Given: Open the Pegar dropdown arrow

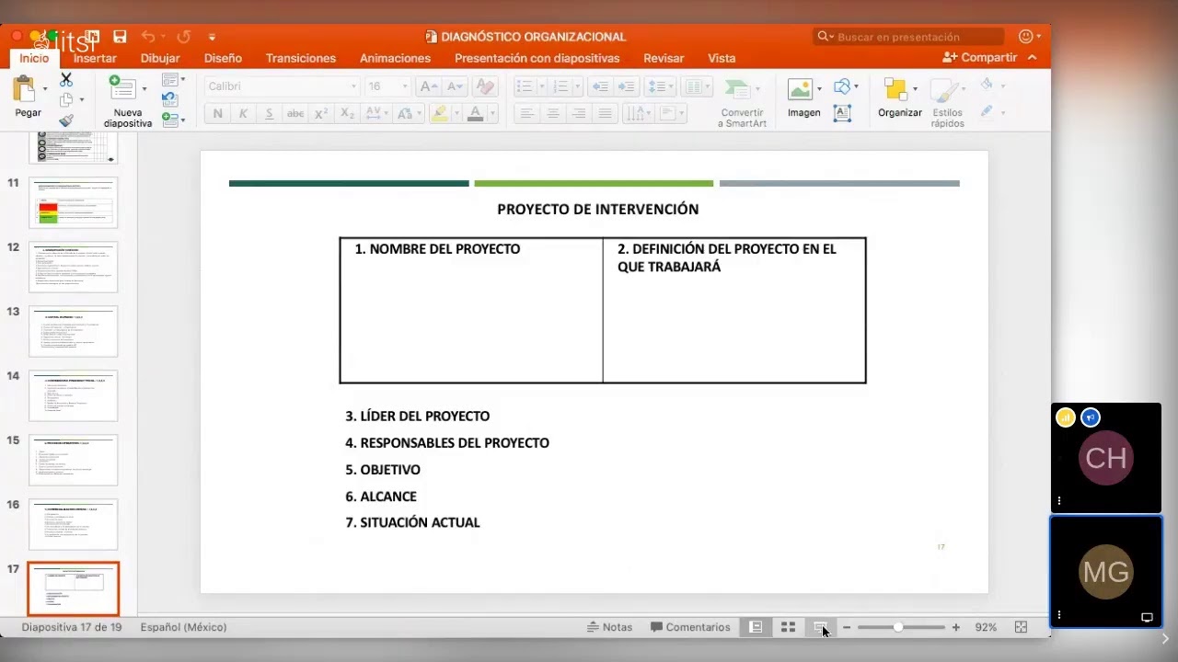Looking at the screenshot, I should (x=45, y=89).
